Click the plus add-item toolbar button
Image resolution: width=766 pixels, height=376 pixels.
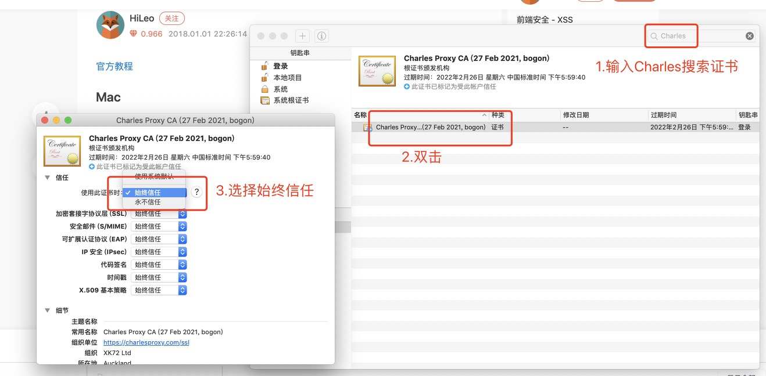coord(302,36)
